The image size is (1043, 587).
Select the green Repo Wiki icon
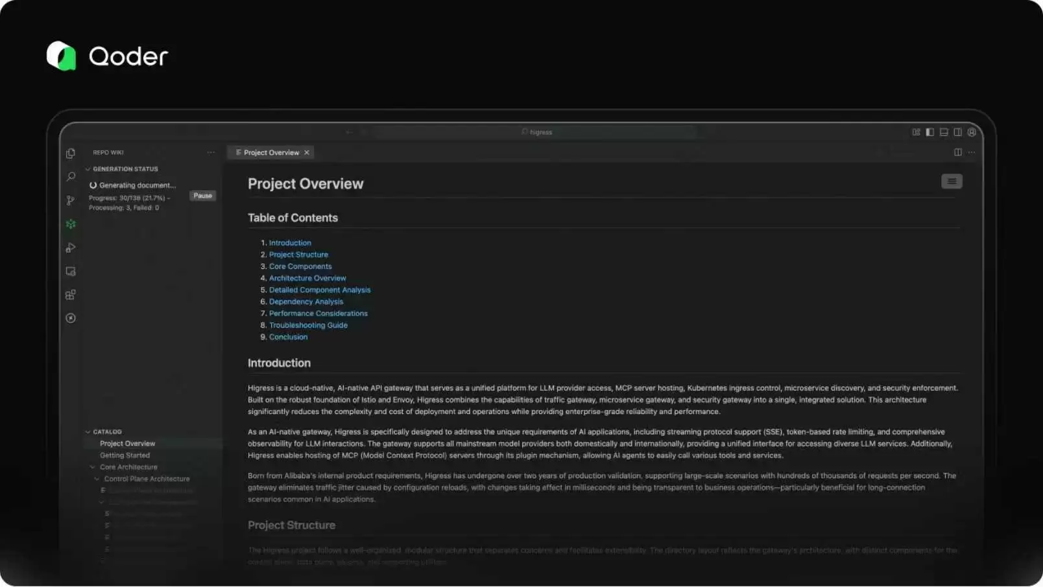[x=71, y=224]
